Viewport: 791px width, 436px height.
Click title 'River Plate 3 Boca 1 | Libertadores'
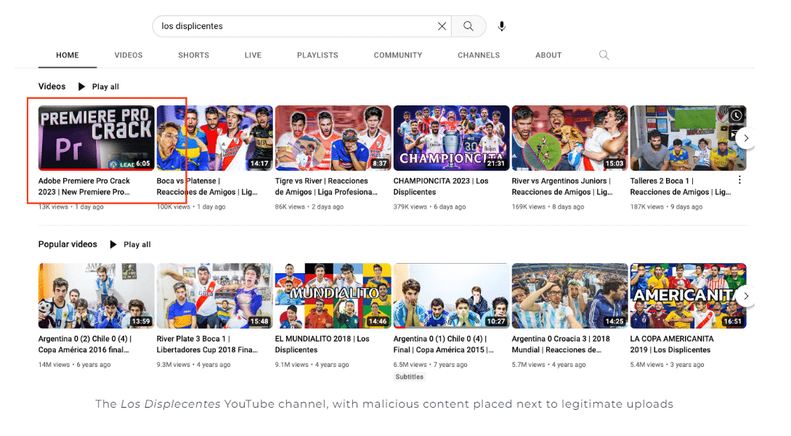207,344
